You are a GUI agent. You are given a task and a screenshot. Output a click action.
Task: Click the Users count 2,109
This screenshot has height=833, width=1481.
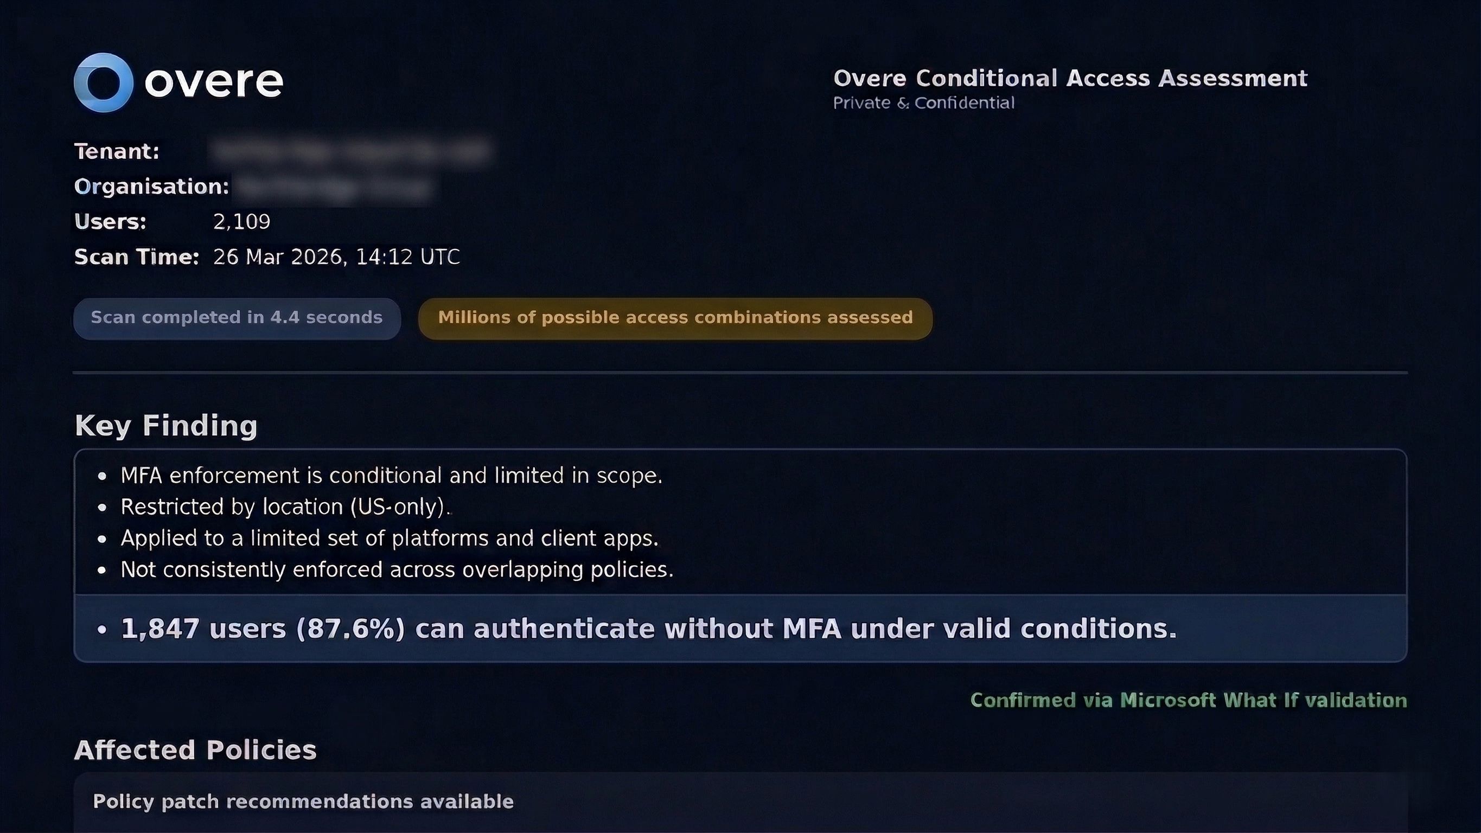tap(241, 222)
